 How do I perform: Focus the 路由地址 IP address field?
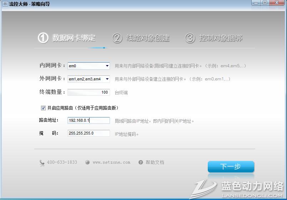(89, 121)
